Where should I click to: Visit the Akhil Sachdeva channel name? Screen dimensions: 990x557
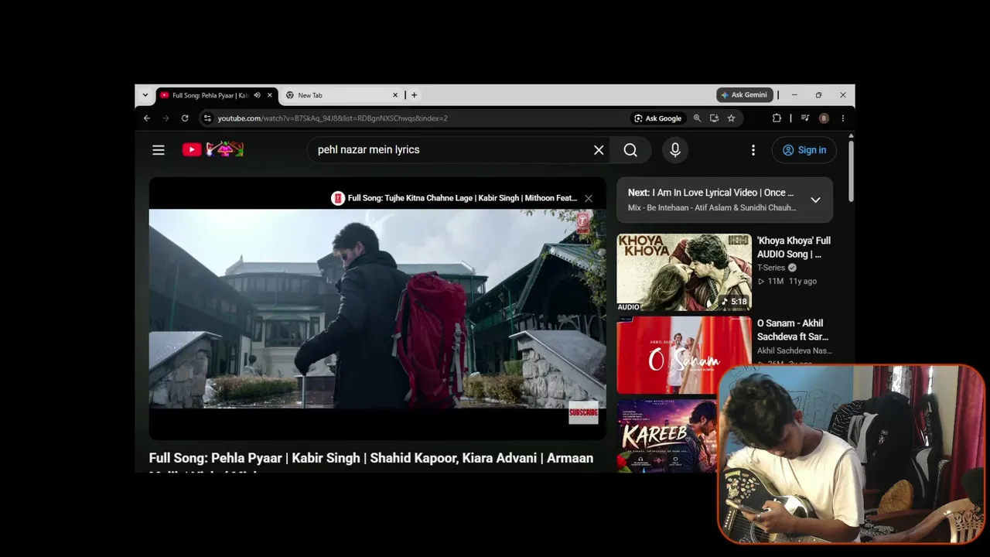[x=794, y=351]
